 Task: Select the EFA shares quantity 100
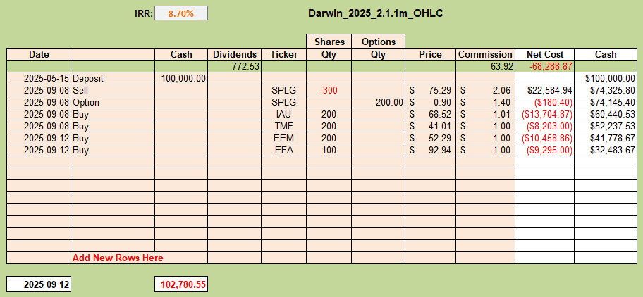click(x=329, y=150)
